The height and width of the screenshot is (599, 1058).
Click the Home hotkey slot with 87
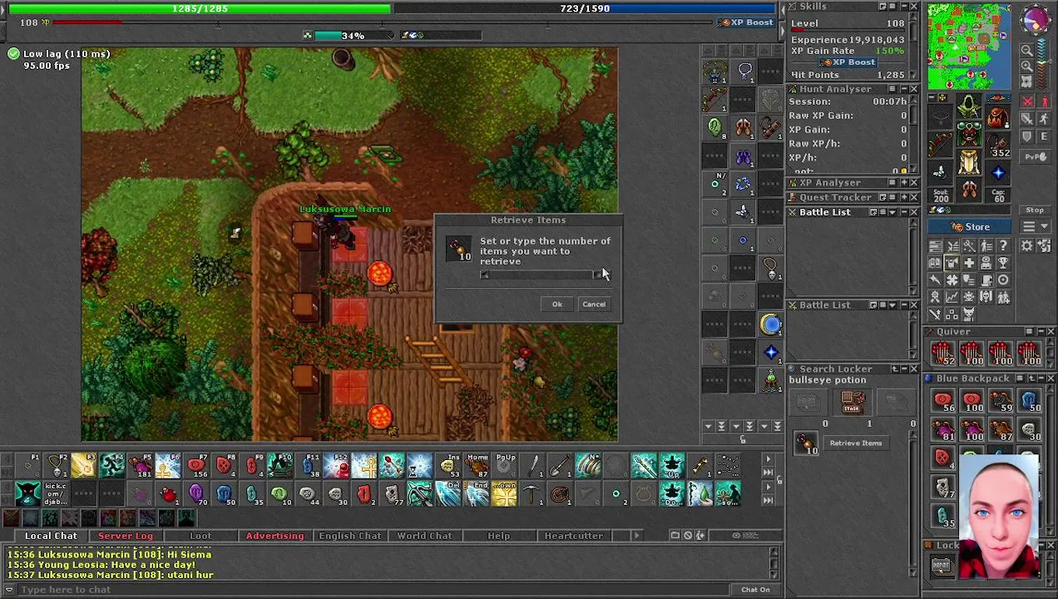click(x=476, y=465)
